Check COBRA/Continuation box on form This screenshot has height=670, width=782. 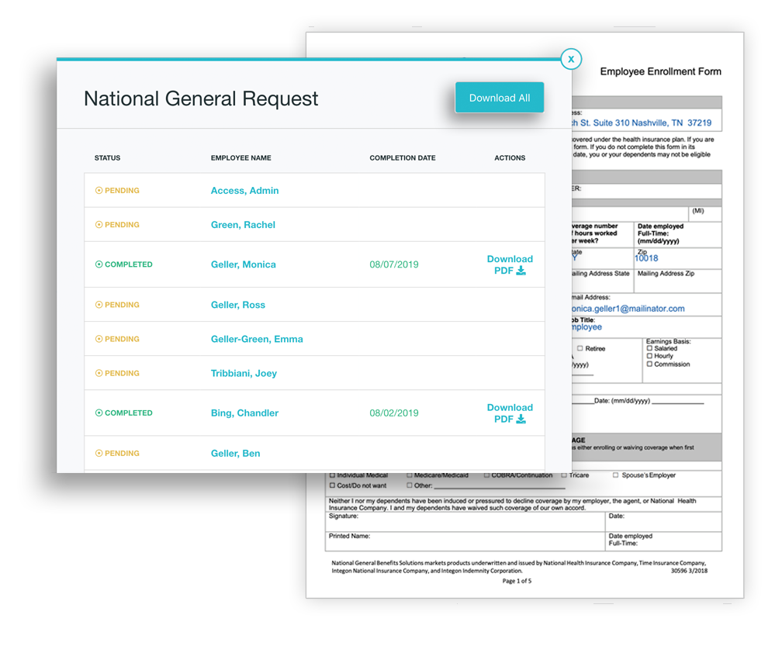click(486, 475)
